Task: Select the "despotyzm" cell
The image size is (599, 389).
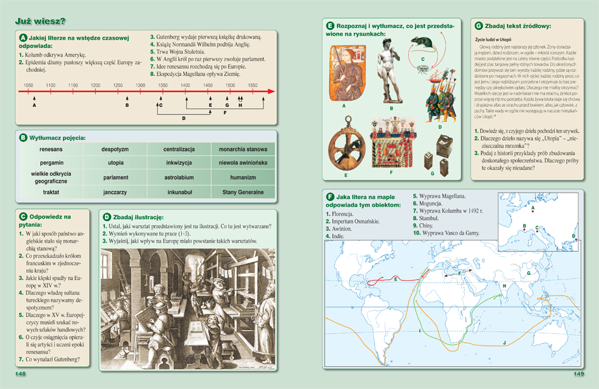Action: click(x=115, y=149)
